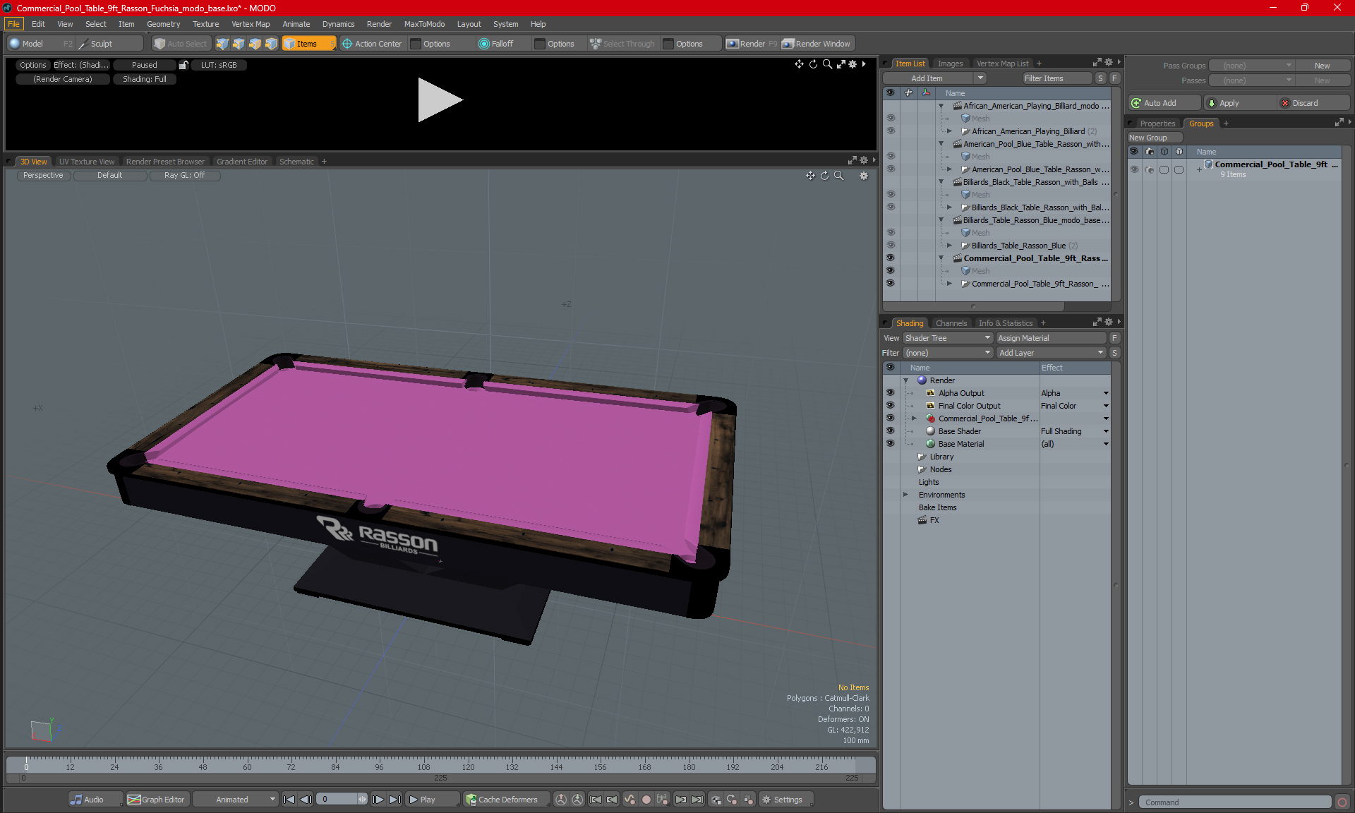Step to previous frame
The height and width of the screenshot is (813, 1355).
tap(306, 800)
